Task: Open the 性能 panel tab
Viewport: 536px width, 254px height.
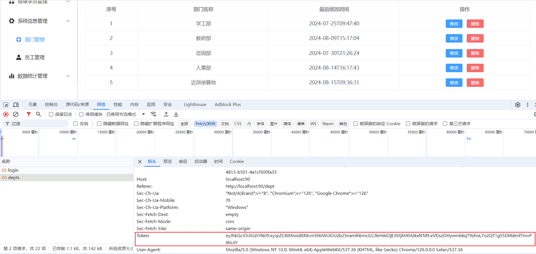Action: point(118,104)
